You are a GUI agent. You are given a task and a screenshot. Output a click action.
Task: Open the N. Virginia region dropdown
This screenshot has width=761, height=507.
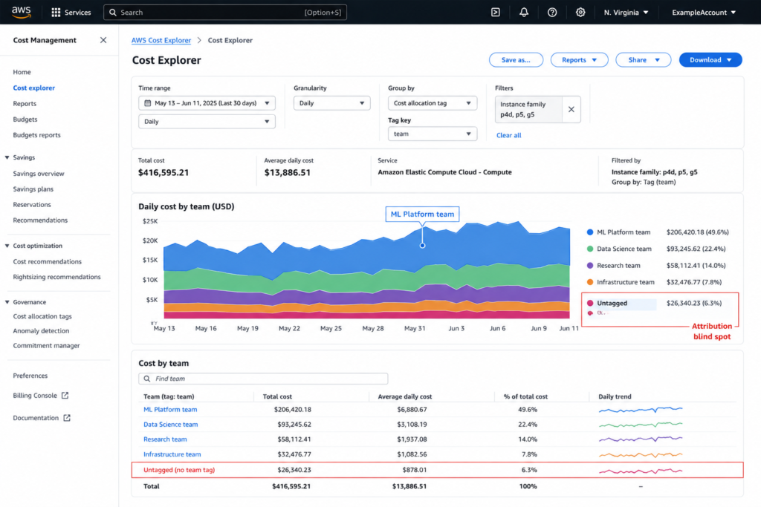tap(626, 12)
